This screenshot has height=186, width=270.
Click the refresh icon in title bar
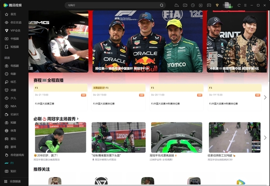(239, 5)
